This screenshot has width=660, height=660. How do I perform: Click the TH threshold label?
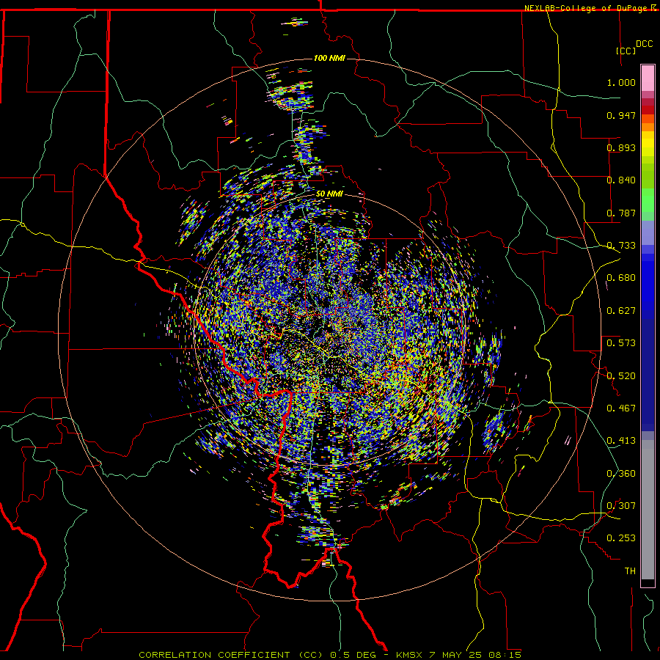(x=630, y=571)
